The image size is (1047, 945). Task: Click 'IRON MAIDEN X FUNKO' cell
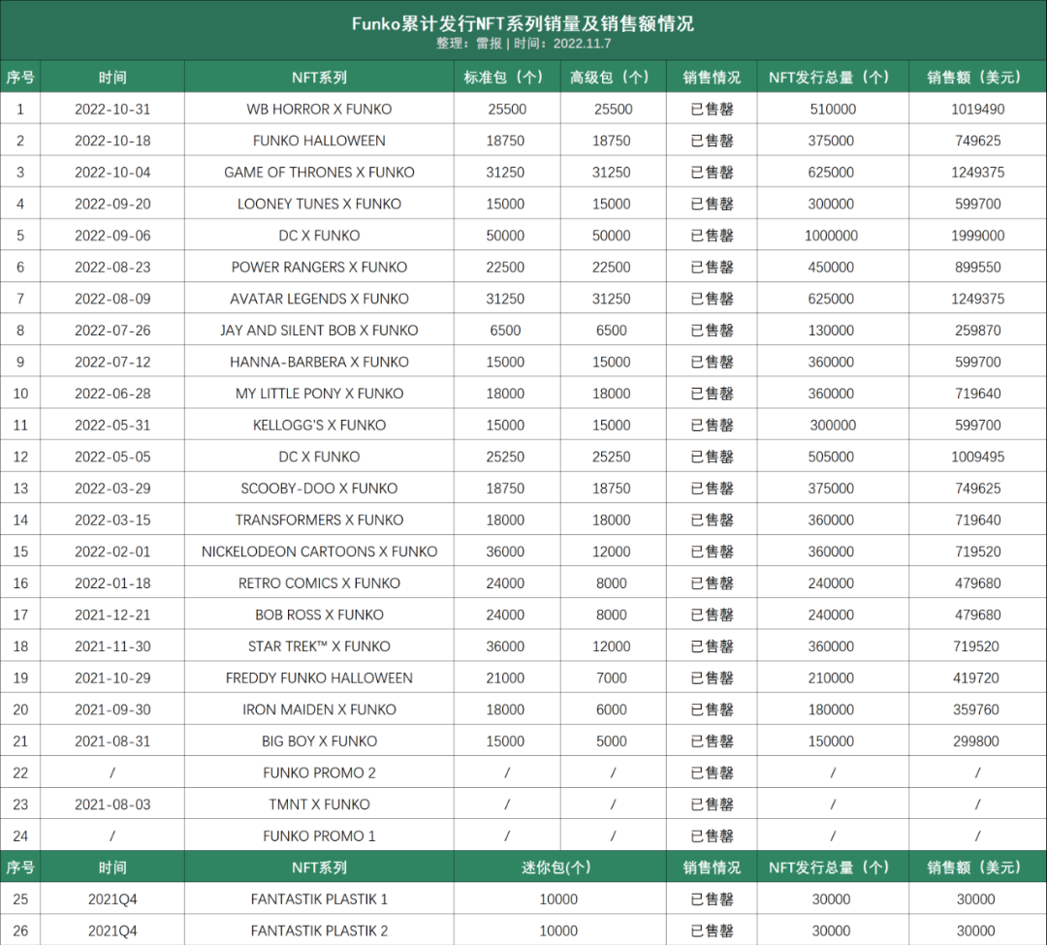tap(319, 709)
